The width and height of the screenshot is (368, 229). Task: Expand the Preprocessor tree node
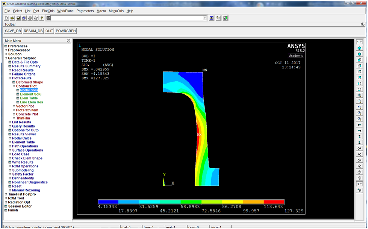click(x=6, y=50)
